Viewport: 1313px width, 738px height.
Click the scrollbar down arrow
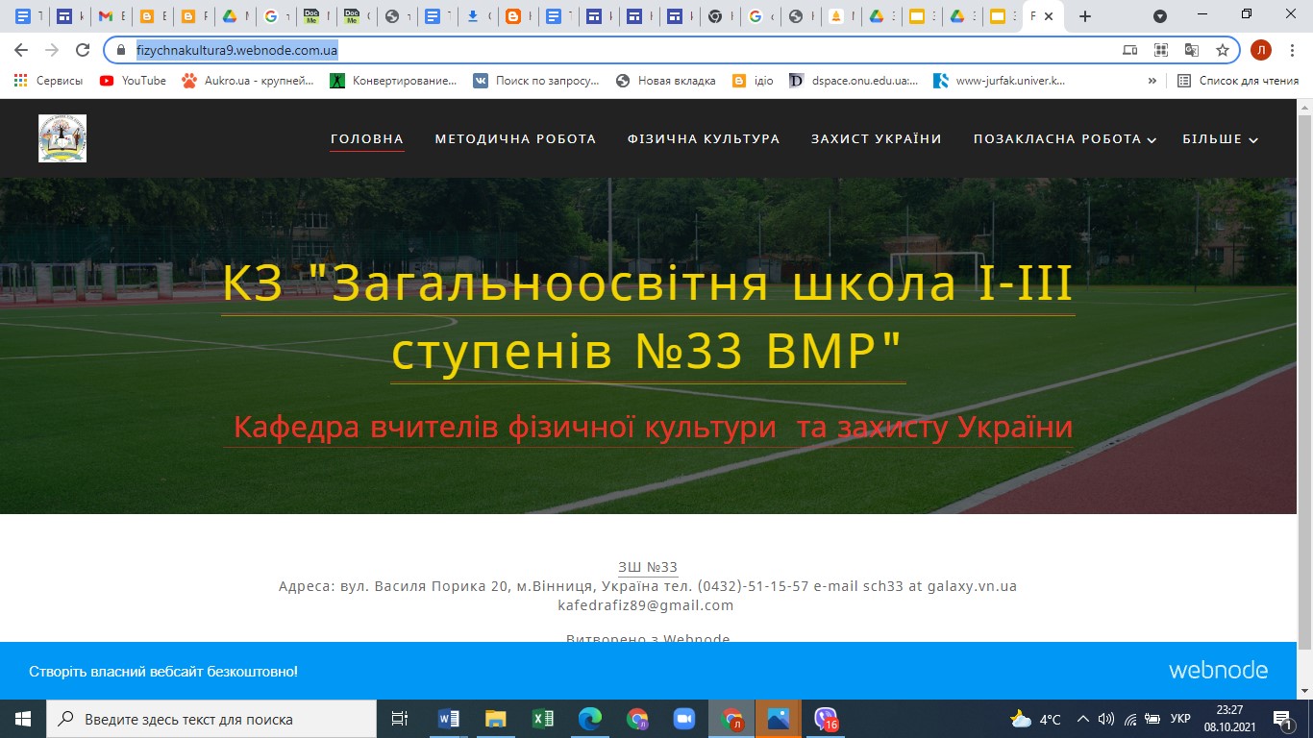tap(1304, 692)
